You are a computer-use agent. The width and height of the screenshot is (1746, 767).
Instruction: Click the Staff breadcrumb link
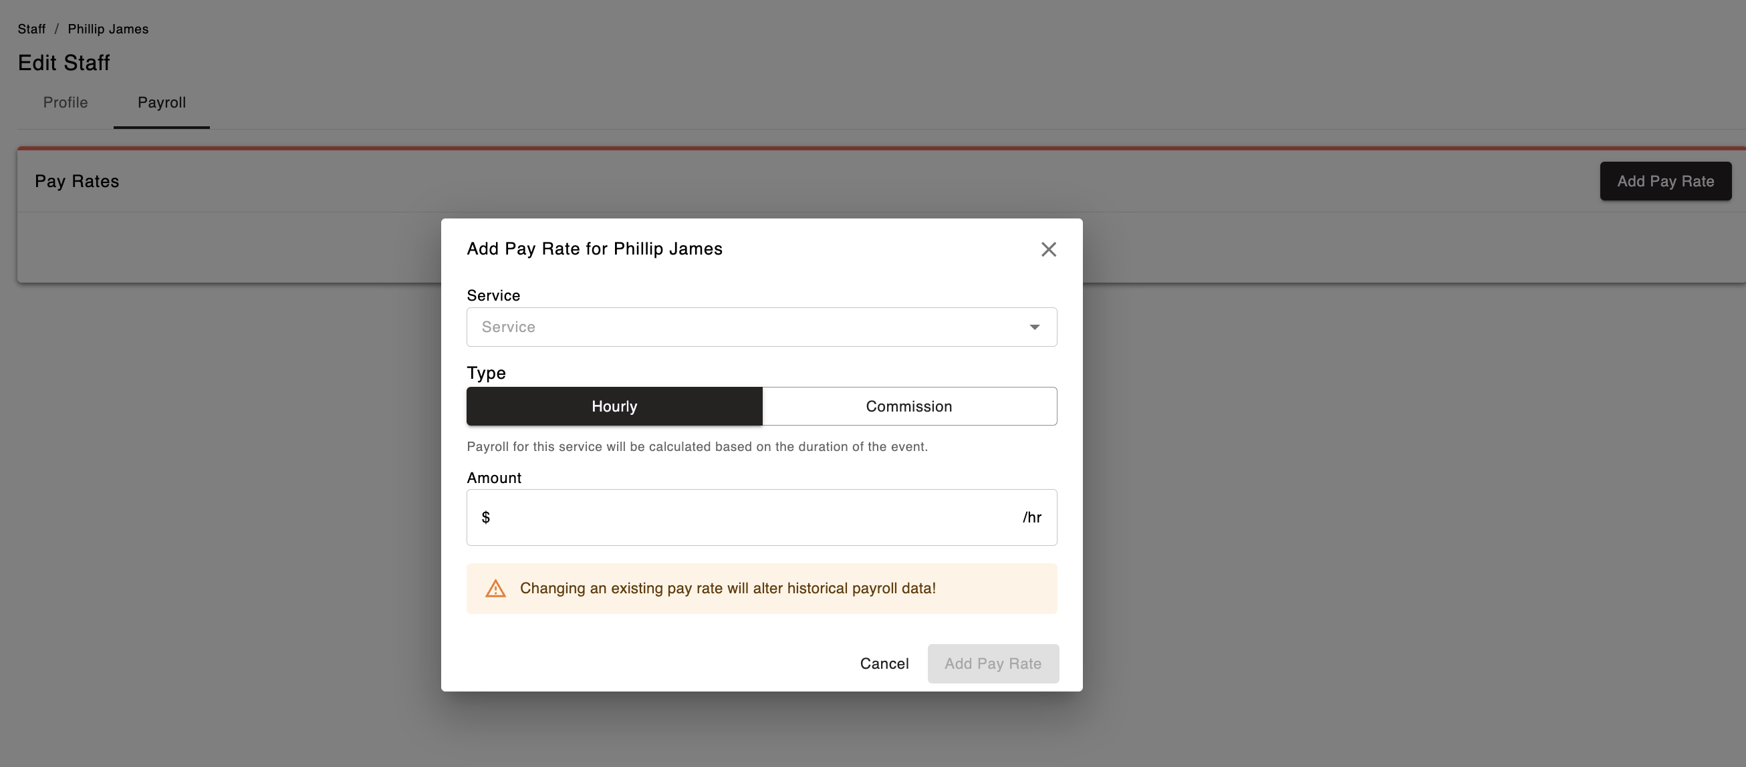coord(31,29)
